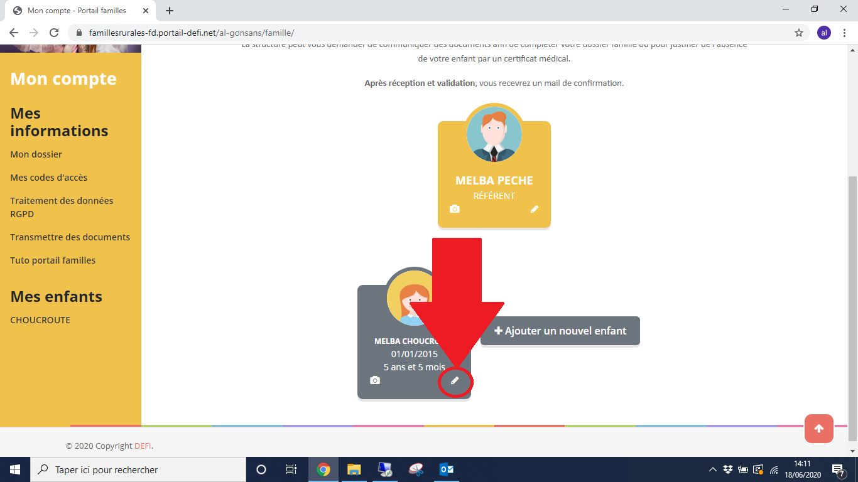
Task: Open Outlook from the Windows taskbar
Action: pos(447,469)
